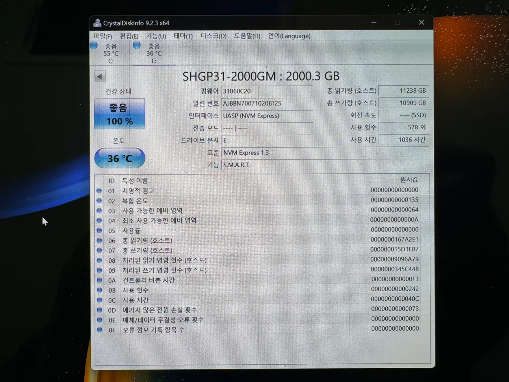509x382 pixels.
Task: Click the status dot for 예기치 않은 전원 손실 횟수
Action: (99, 310)
